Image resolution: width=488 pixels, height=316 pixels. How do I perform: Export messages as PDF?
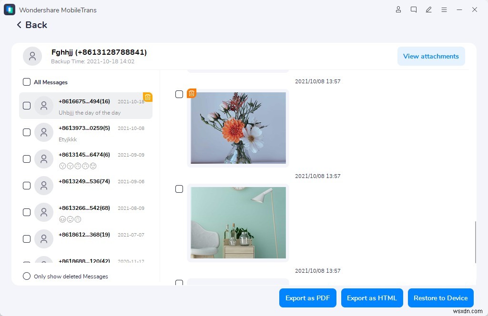[x=307, y=297]
